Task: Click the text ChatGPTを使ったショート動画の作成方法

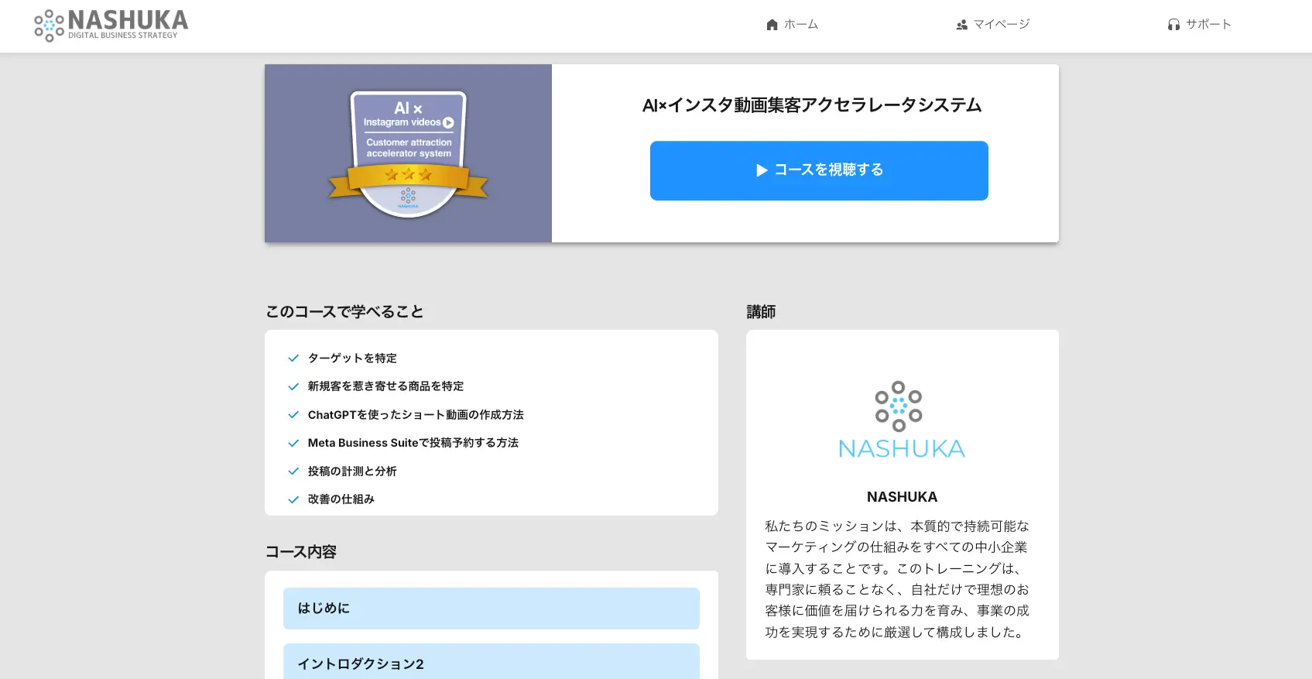Action: point(416,415)
